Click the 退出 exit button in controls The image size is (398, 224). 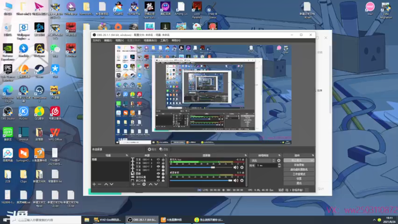point(299,183)
